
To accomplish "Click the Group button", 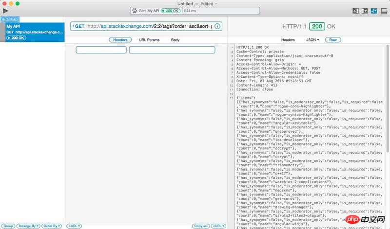I will (8, 226).
